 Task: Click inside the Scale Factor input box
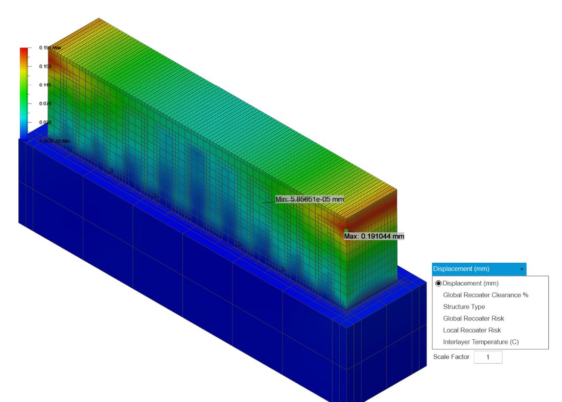coord(488,357)
